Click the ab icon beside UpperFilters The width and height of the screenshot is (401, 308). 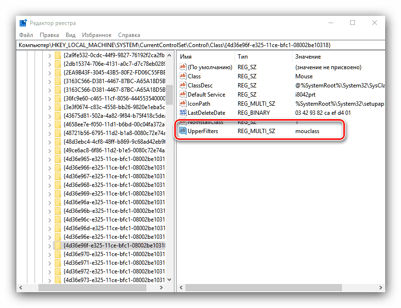(183, 131)
